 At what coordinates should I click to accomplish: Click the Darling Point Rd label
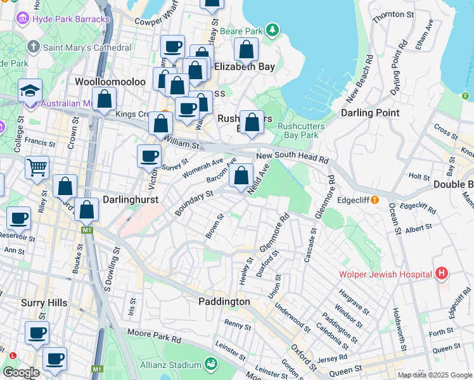coord(399,68)
